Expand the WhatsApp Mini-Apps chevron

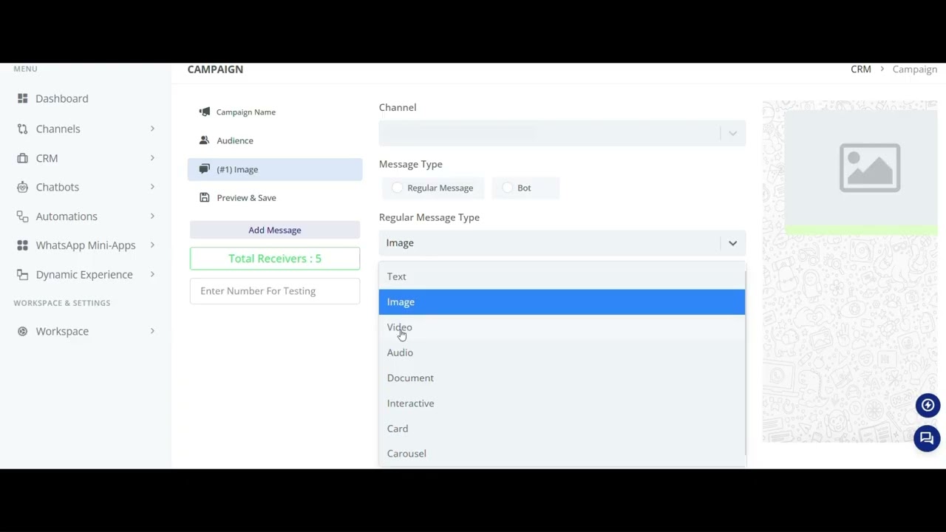152,245
